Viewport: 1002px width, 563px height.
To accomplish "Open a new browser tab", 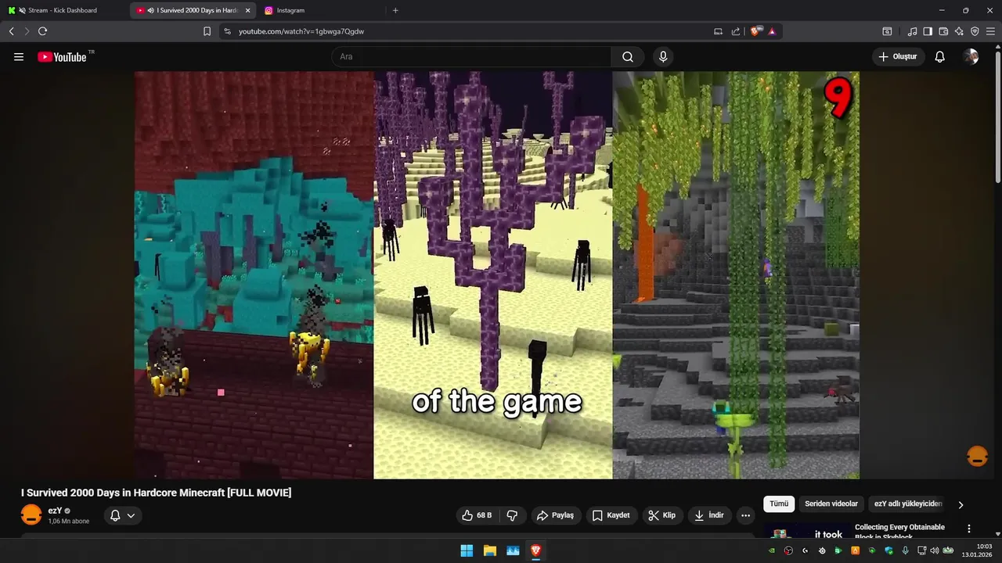I will 395,10.
